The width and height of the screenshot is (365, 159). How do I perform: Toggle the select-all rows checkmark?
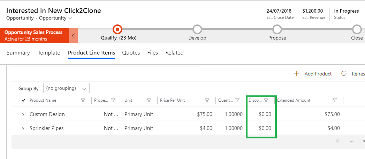23,100
